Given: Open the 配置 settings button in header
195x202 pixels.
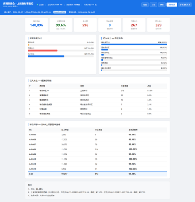Looking at the screenshot, I should (x=145, y=5).
